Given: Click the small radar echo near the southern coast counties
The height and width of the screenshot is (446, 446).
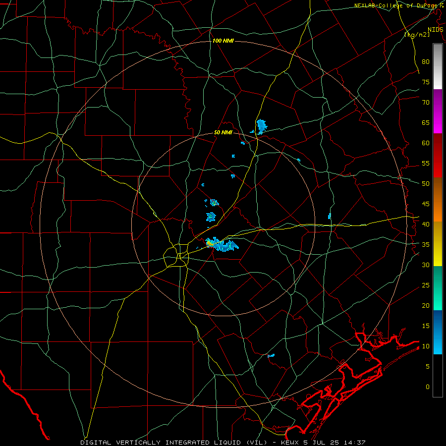Looking at the screenshot, I should point(271,355).
